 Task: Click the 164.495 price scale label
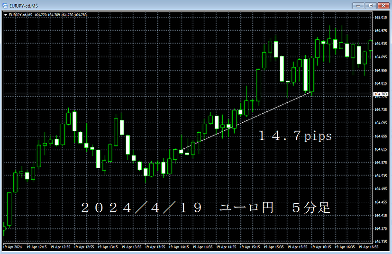point(381,189)
